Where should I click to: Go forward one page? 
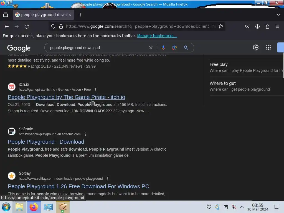pyautogui.click(x=17, y=26)
